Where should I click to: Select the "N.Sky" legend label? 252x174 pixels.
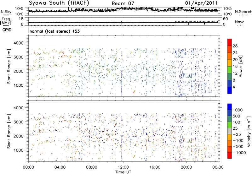point(6,12)
